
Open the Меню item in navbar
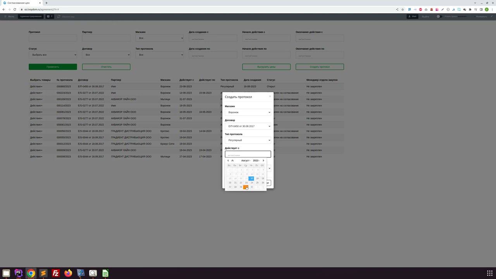(x=9, y=17)
